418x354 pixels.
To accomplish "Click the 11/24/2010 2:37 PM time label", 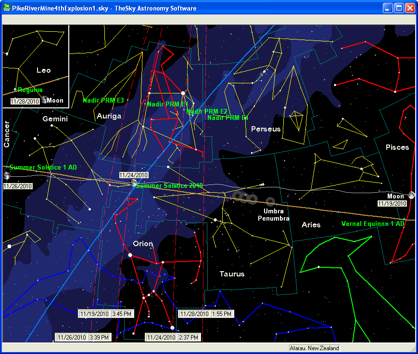I will coord(173,338).
